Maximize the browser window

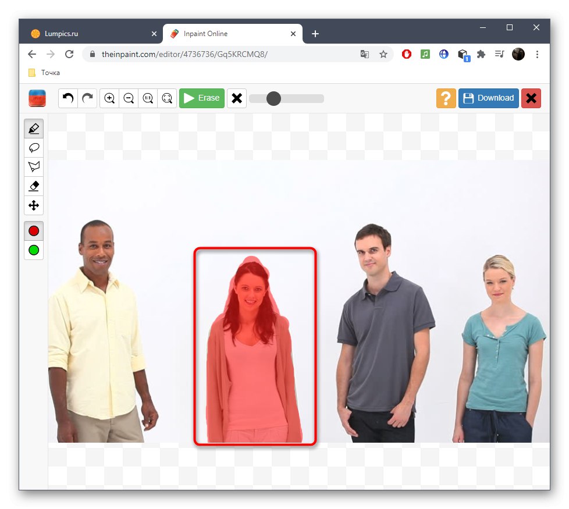pyautogui.click(x=510, y=27)
